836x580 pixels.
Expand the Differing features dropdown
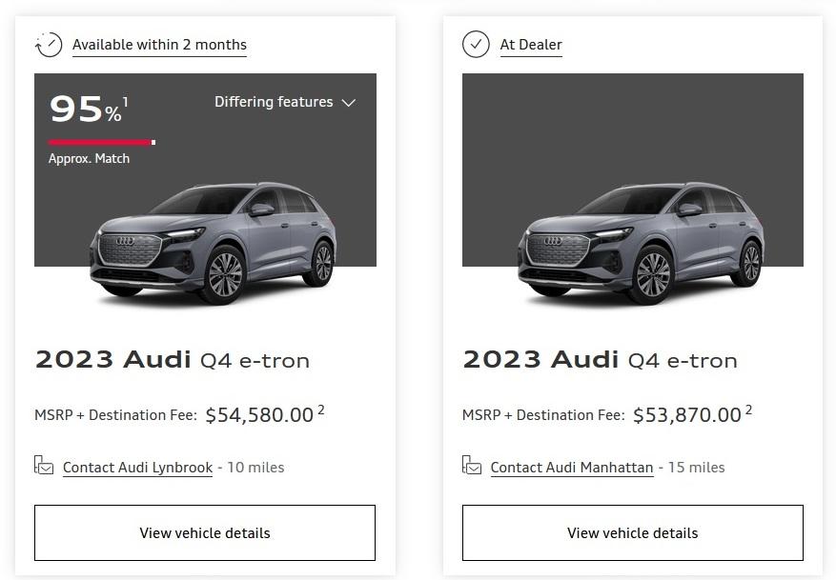[x=274, y=102]
